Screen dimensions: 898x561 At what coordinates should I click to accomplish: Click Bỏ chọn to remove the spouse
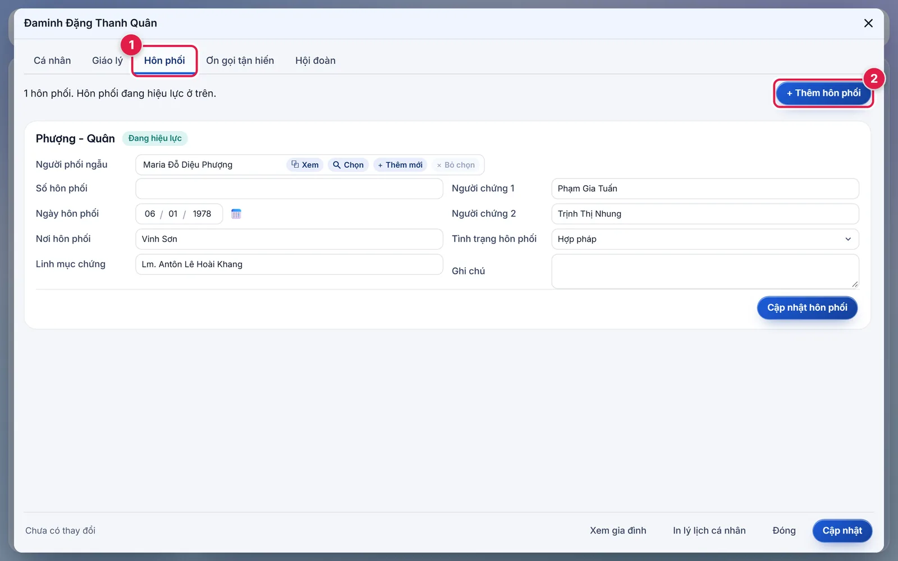(x=456, y=165)
